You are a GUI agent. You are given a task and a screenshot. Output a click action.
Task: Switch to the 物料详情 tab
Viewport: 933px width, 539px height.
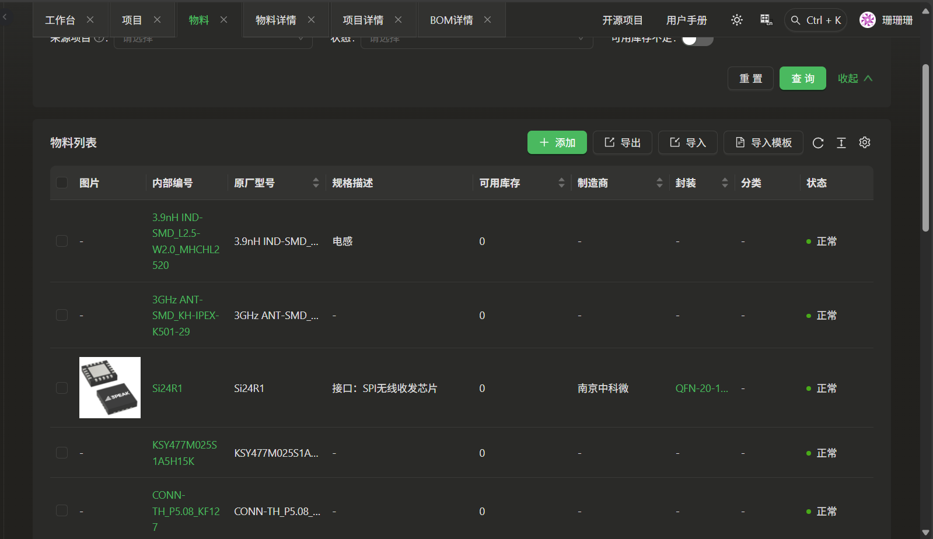[275, 20]
